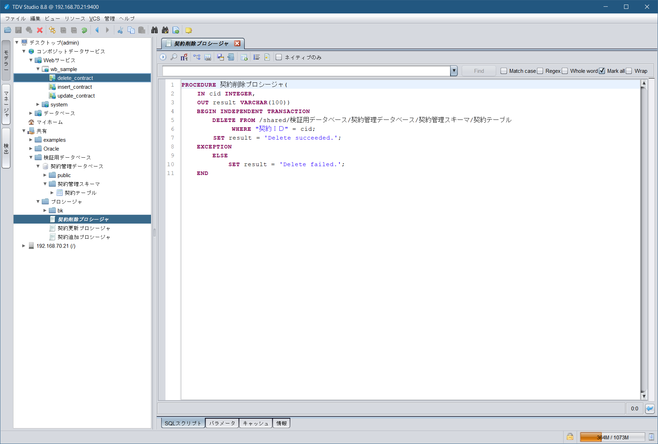Click the red X delete toolbar icon

(x=40, y=30)
